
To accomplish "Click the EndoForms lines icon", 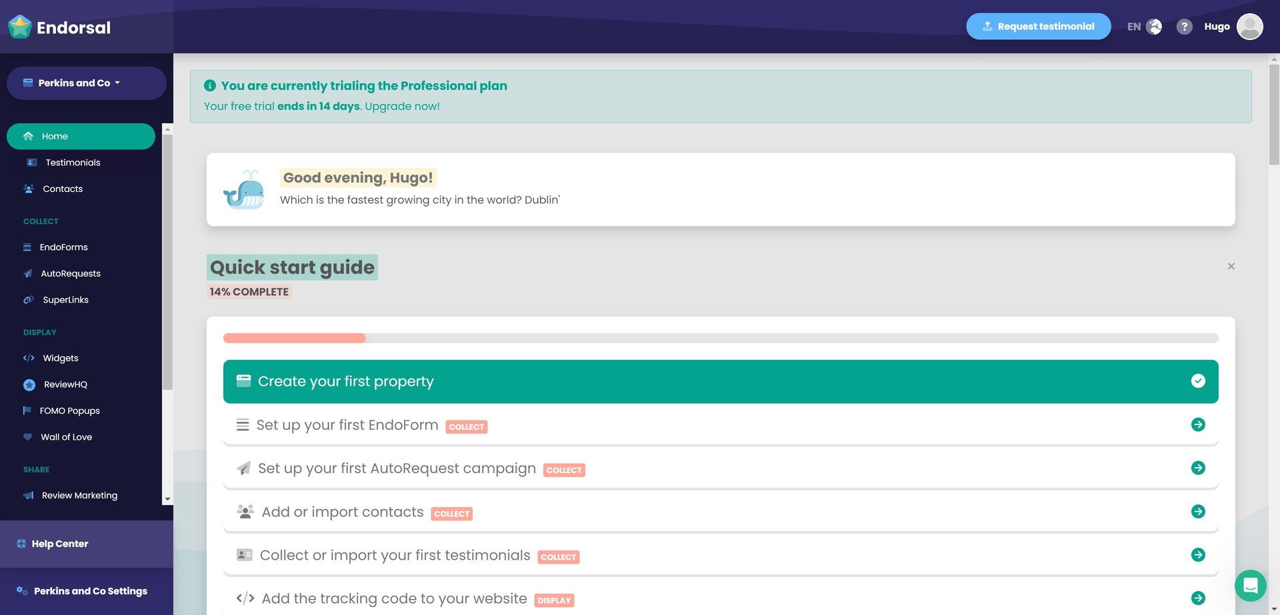I will (27, 247).
